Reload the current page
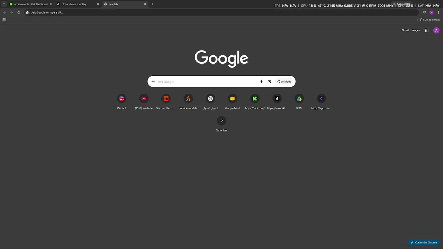Image resolution: width=443 pixels, height=249 pixels. click(19, 12)
